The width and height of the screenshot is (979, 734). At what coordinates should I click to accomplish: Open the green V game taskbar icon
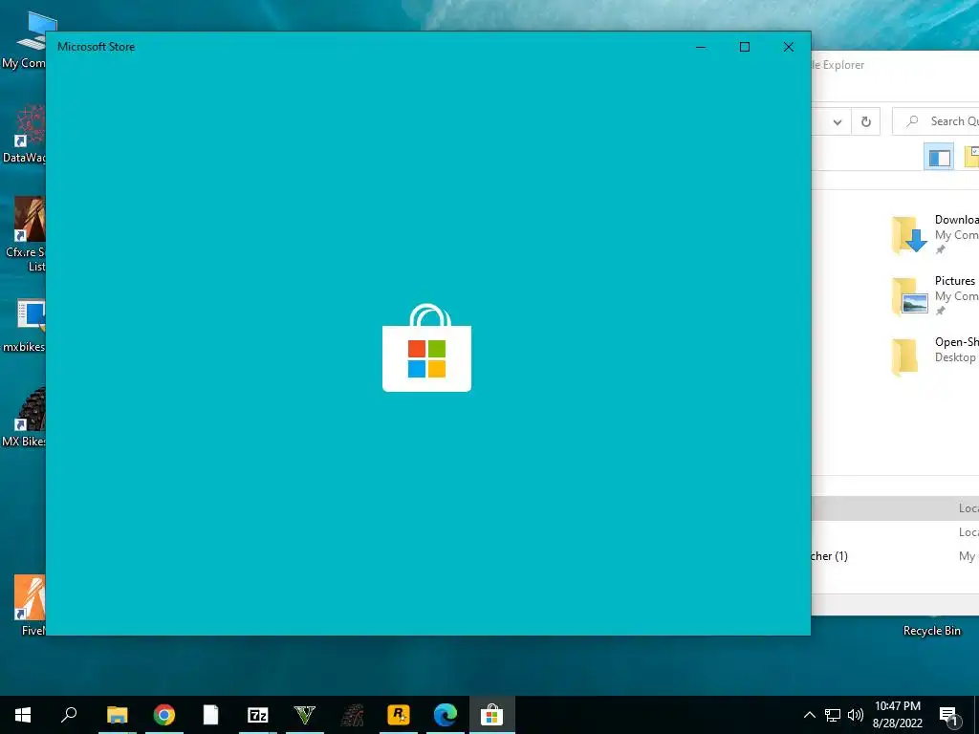pos(305,715)
